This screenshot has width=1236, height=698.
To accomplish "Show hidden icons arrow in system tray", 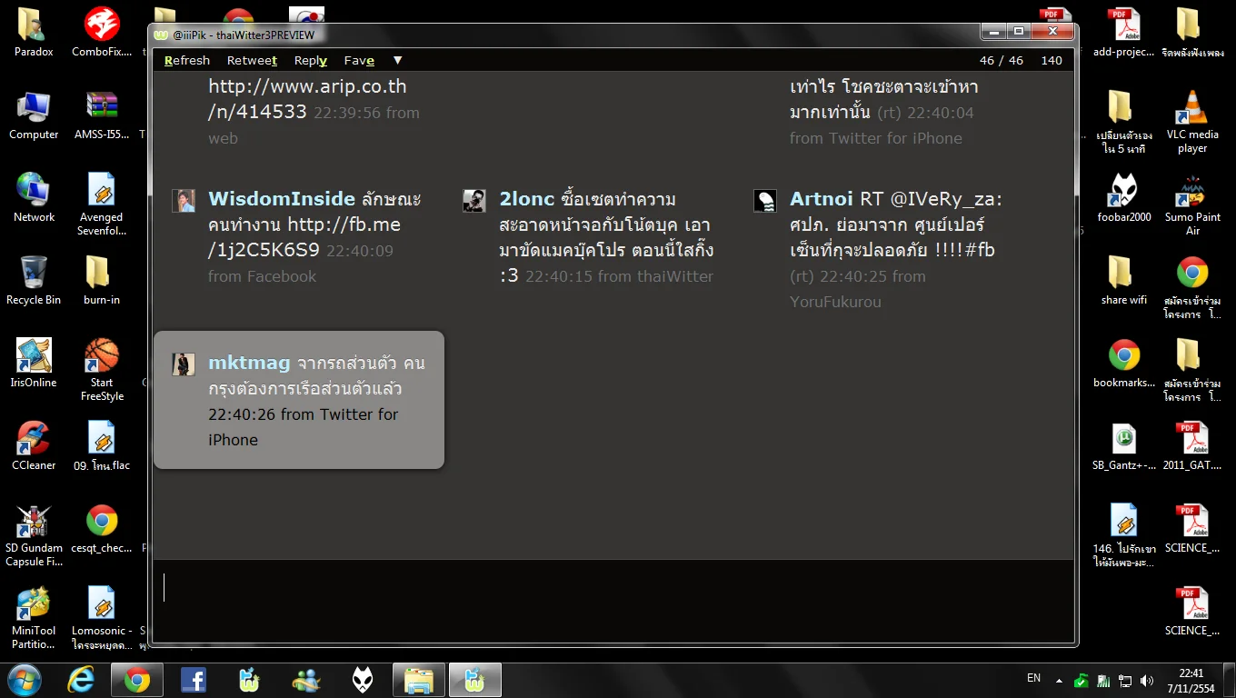I will point(1059,680).
